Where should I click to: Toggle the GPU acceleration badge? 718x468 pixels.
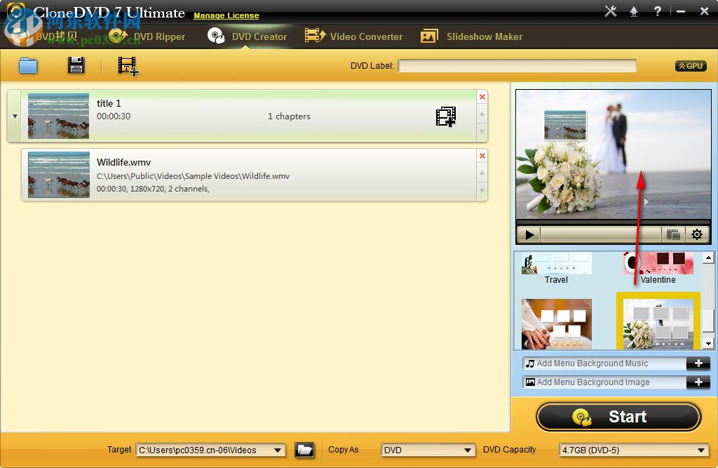(x=691, y=66)
